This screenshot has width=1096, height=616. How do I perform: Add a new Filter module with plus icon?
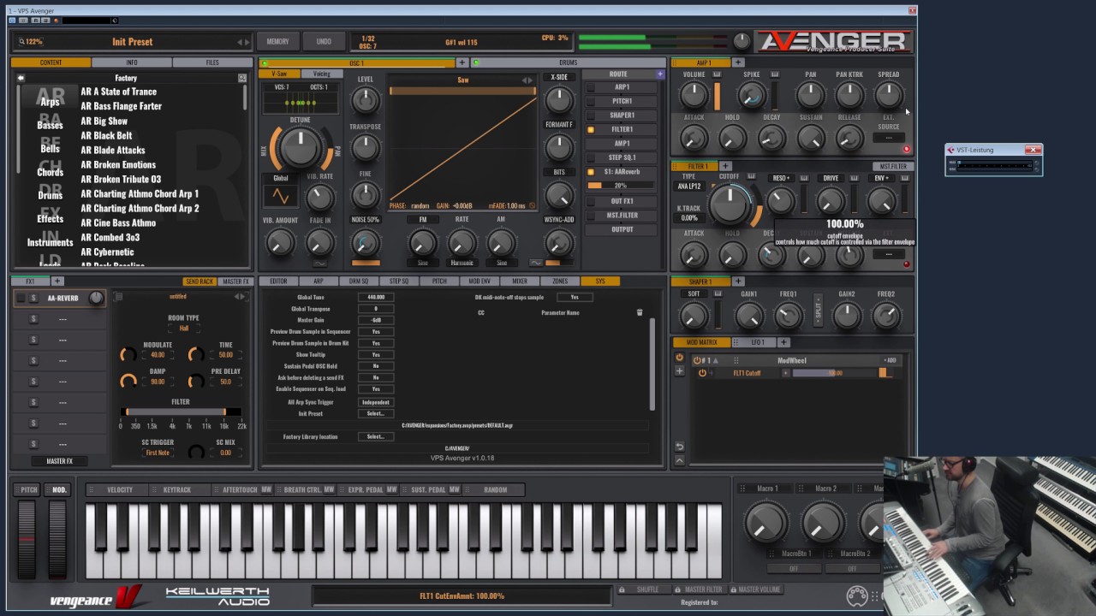[725, 166]
